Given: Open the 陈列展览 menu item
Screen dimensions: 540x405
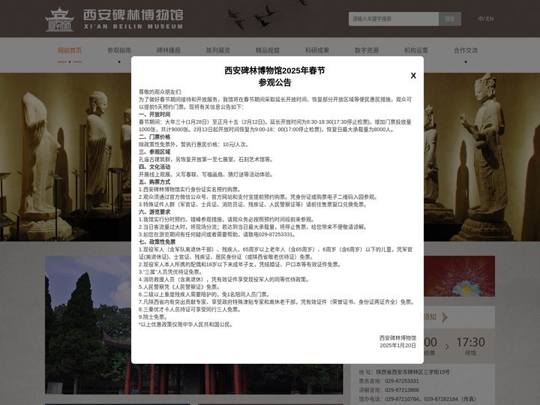Looking at the screenshot, I should (218, 50).
